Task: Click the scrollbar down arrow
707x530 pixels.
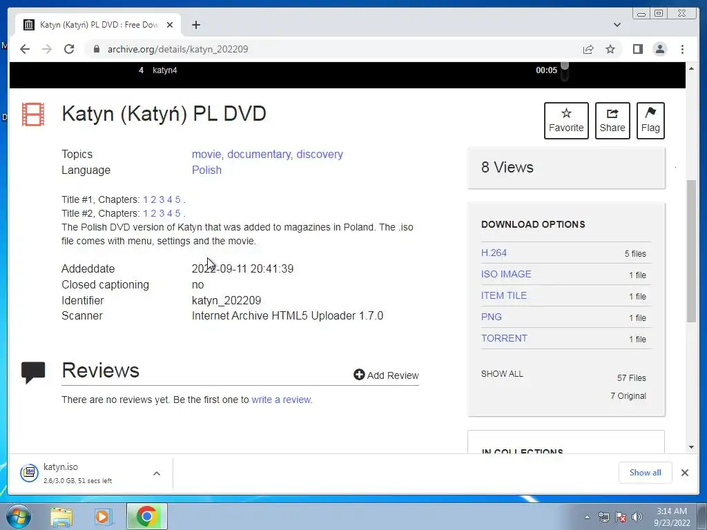Action: 691,447
